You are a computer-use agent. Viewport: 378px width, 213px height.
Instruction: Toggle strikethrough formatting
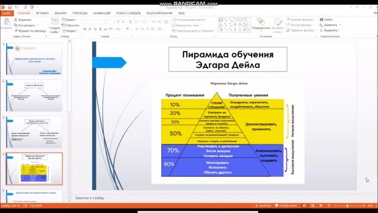pos(105,29)
